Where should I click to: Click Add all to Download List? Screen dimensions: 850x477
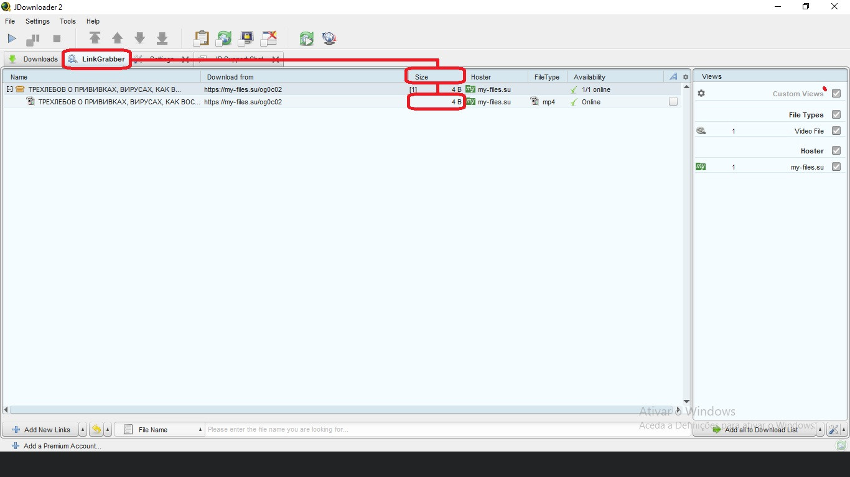click(754, 430)
